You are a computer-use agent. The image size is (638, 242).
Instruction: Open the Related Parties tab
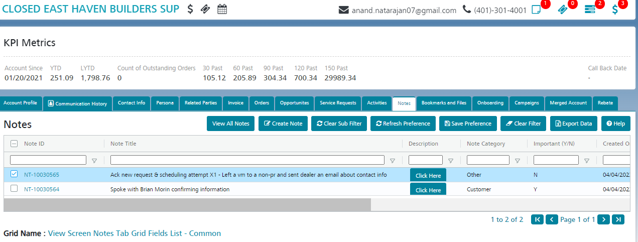tap(201, 103)
